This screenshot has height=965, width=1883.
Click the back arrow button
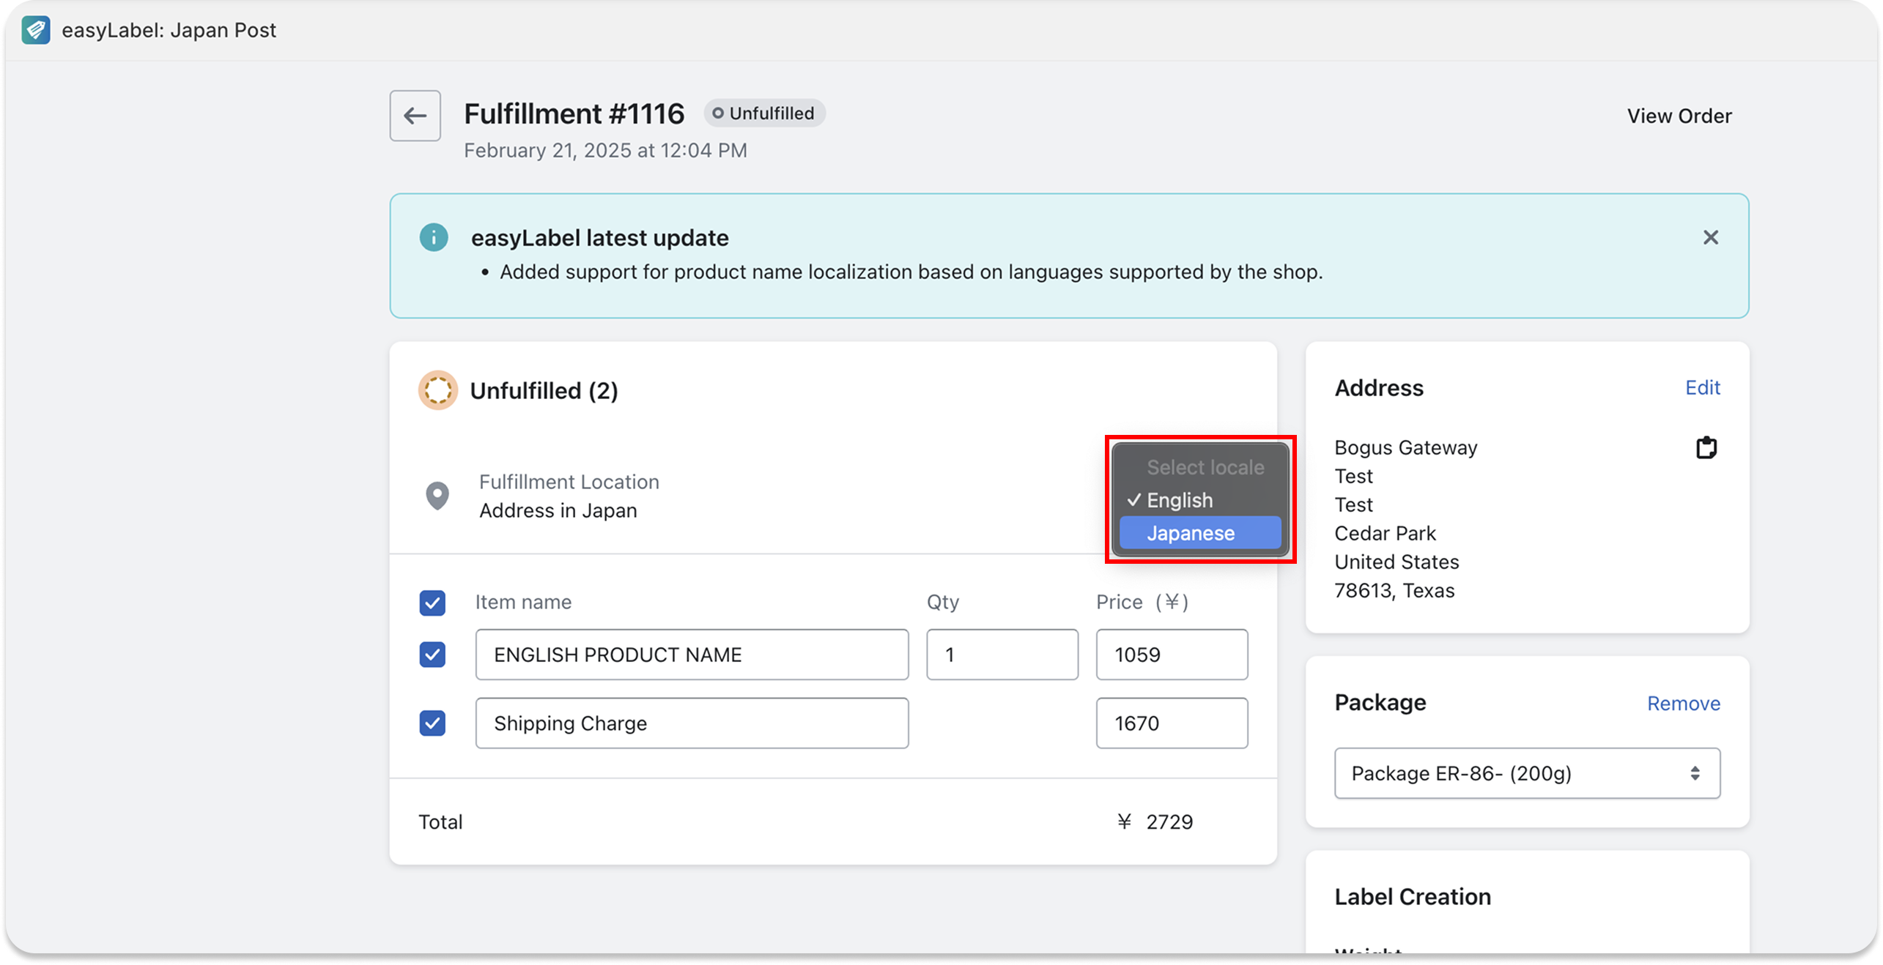point(415,116)
